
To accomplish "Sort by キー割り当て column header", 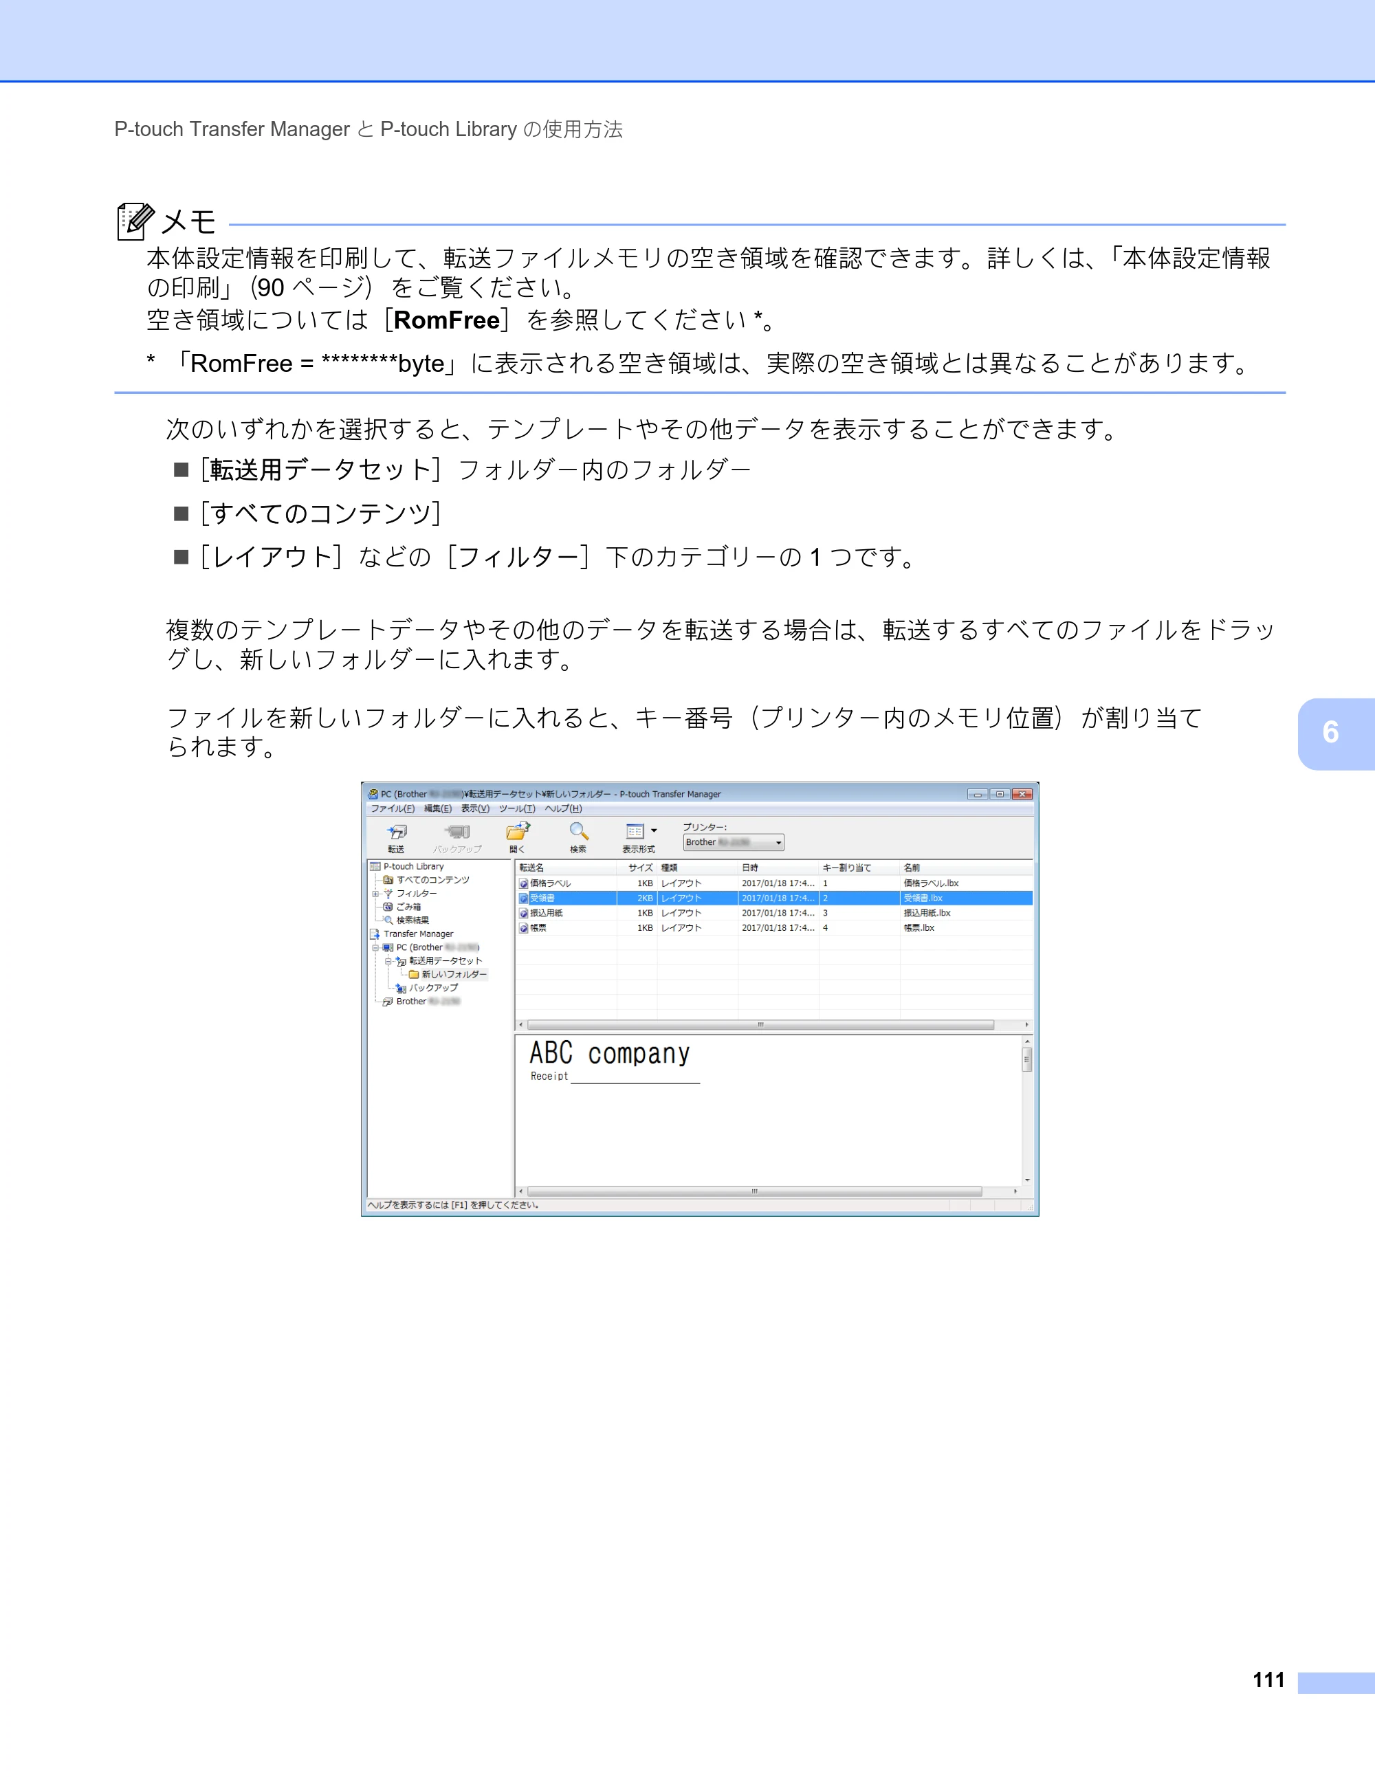I will coord(859,868).
